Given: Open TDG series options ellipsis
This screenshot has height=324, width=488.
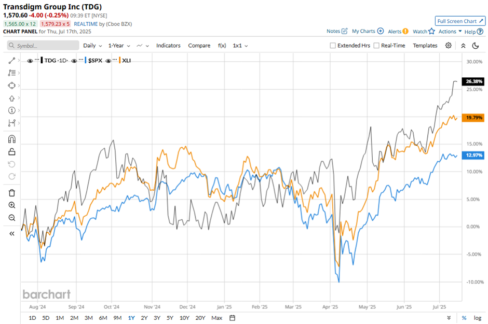Looking at the screenshot, I should [x=37, y=59].
